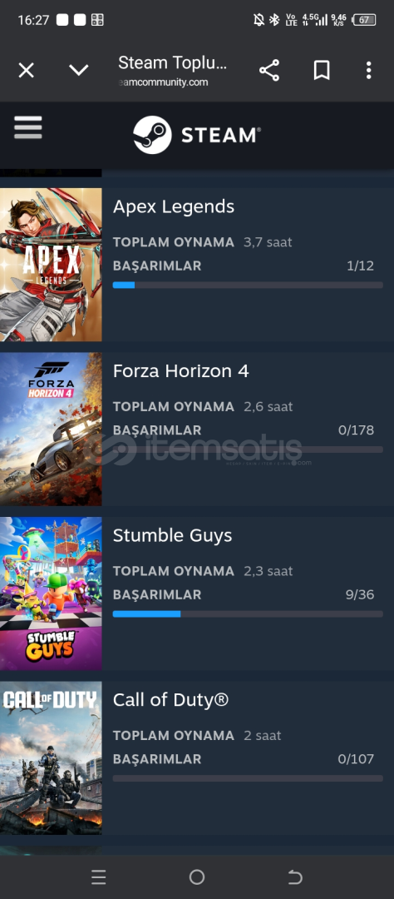Screen dimensions: 394x899
Task: Open the Call of Duty cover art
Action: 51,757
